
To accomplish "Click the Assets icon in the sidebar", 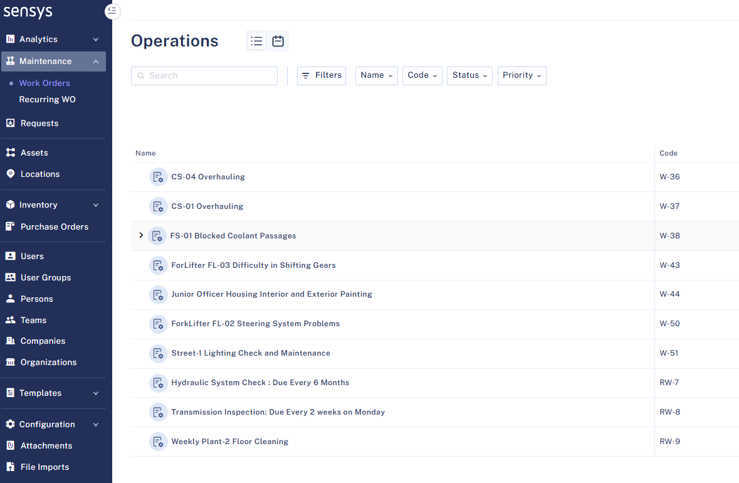I will 10,152.
